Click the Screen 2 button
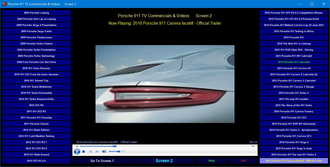This screenshot has width=330, height=167. point(164,161)
